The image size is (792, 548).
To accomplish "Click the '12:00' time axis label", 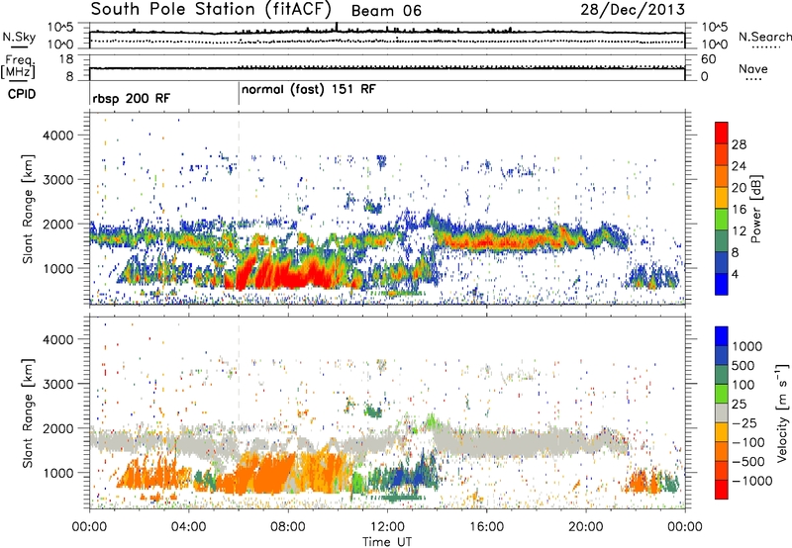I will (387, 527).
